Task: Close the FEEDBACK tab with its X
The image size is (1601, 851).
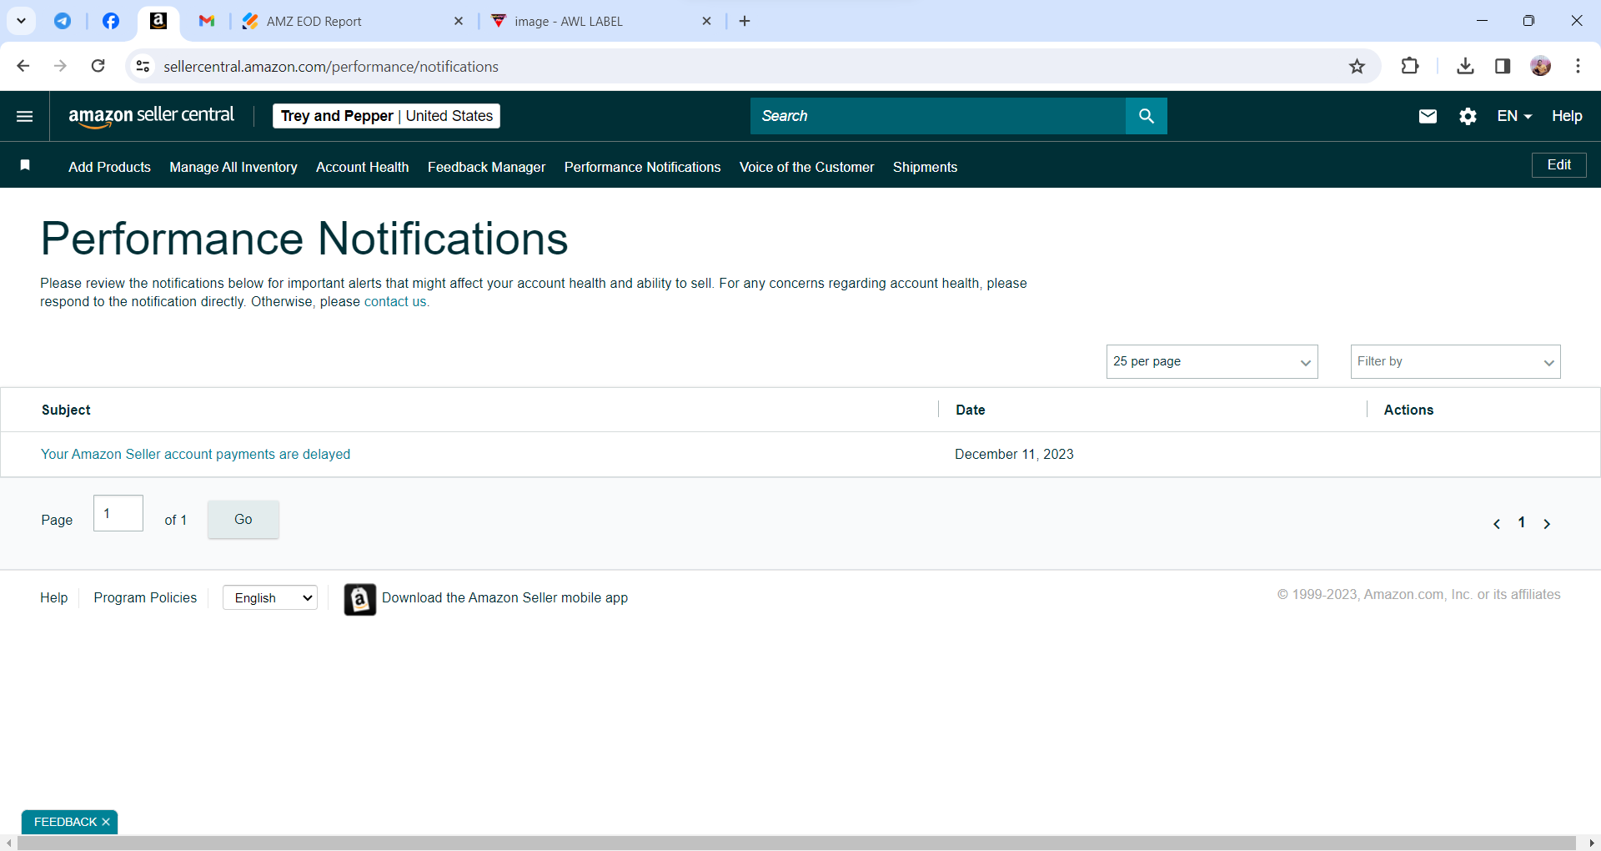Action: pyautogui.click(x=106, y=822)
